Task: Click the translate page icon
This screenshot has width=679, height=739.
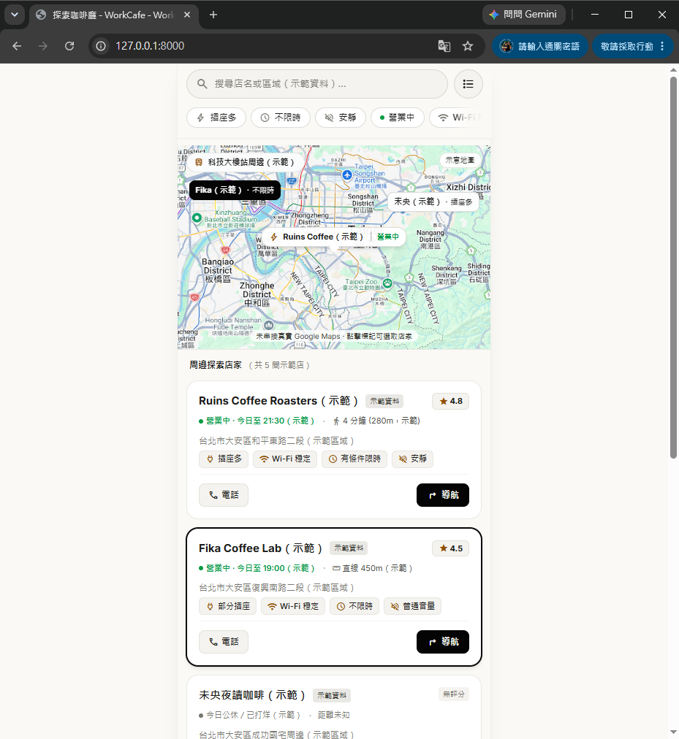Action: (x=444, y=46)
